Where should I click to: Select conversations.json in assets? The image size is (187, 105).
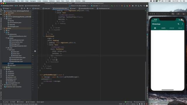(15, 23)
